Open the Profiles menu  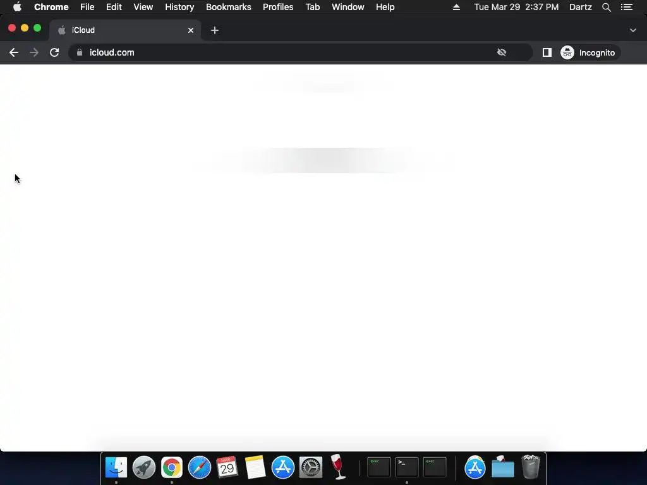coord(278,7)
